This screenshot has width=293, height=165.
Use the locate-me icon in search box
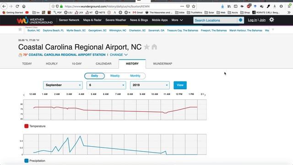click(x=240, y=20)
